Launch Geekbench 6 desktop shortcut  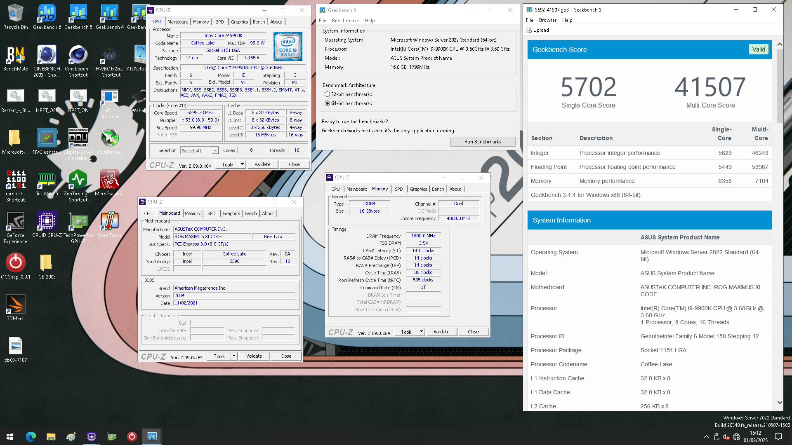click(47, 17)
